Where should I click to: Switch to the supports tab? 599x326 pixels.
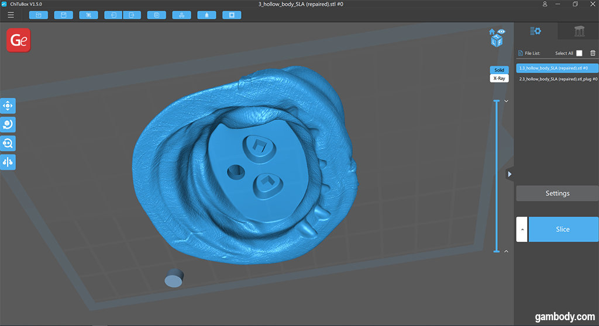(579, 32)
